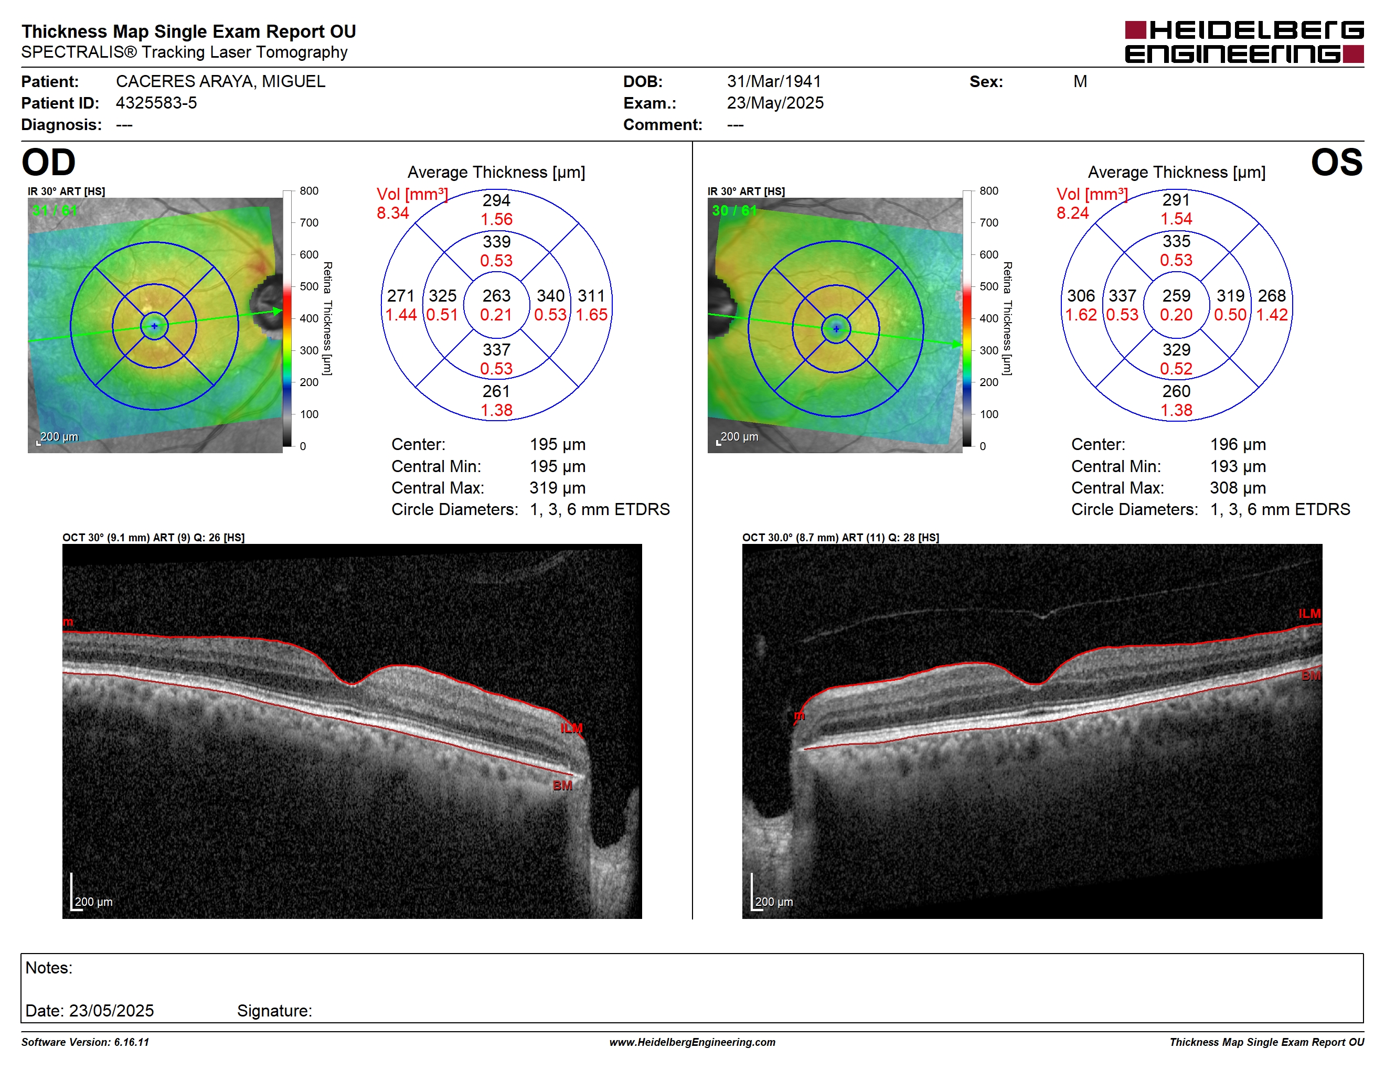Click the DOB value 31/Mar/1941
The image size is (1385, 1070).
774,81
